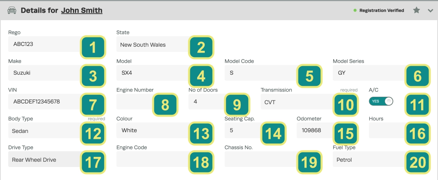
Task: Select the Model Series field with GY
Action: pos(381,73)
